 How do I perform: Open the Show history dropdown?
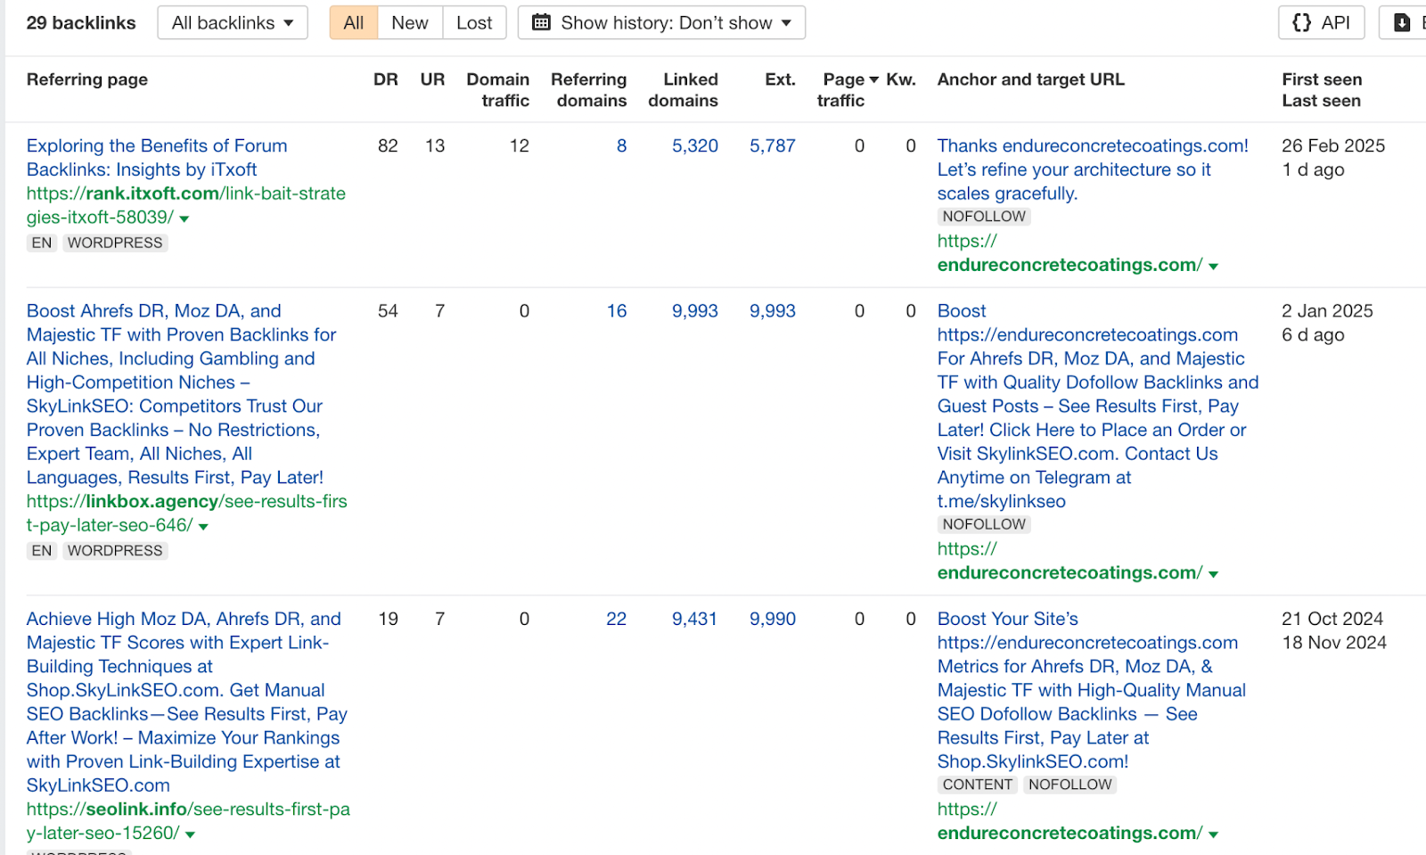[x=661, y=23]
